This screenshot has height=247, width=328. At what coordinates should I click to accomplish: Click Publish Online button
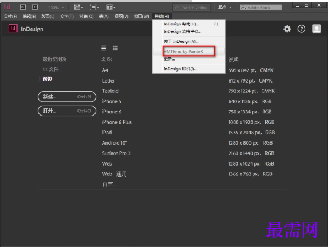(x=191, y=8)
